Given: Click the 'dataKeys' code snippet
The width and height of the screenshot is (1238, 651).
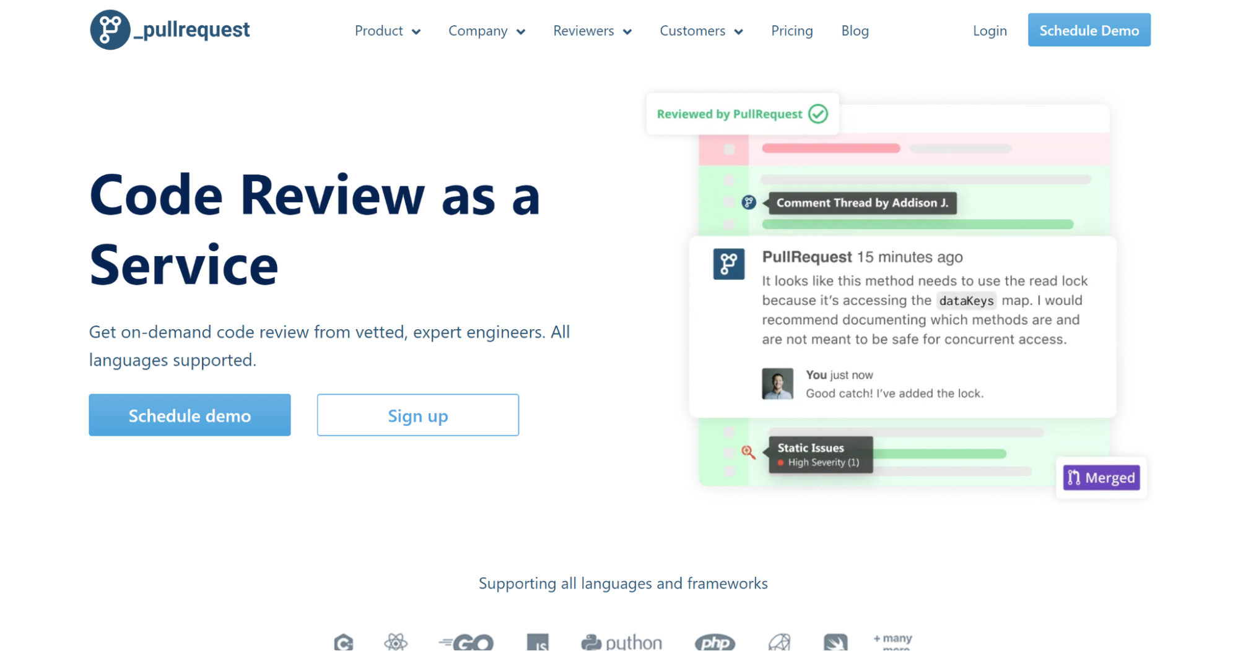Looking at the screenshot, I should click(x=966, y=301).
